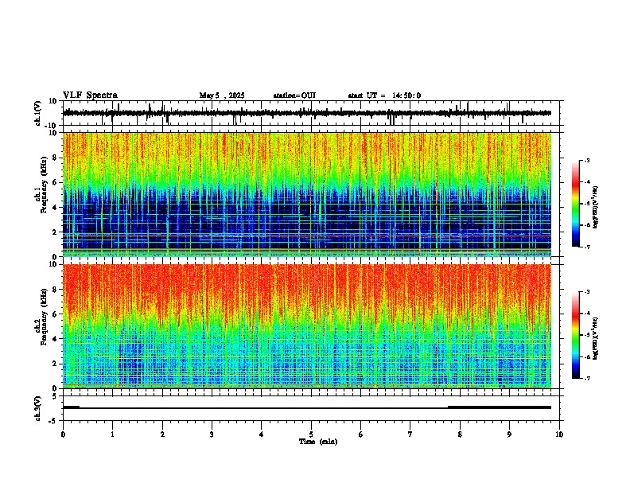630x487 pixels.
Task: Click the 'VLF Spectra' title text
Action: tap(90, 95)
